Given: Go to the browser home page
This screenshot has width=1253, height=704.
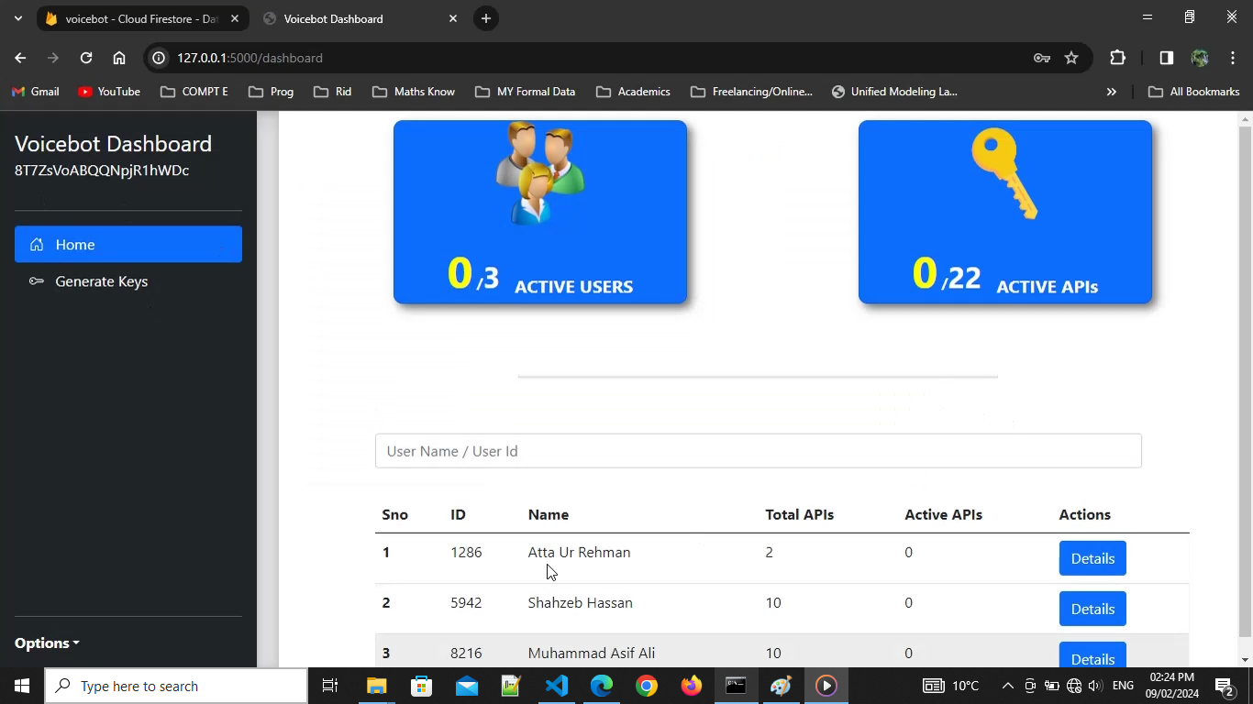Looking at the screenshot, I should coord(119,58).
